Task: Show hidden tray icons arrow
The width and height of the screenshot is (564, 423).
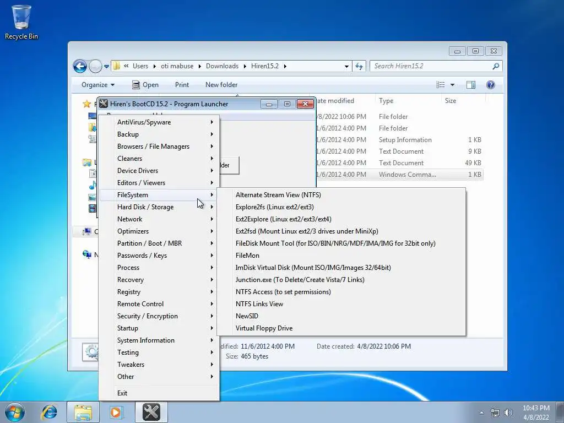Action: [x=481, y=413]
